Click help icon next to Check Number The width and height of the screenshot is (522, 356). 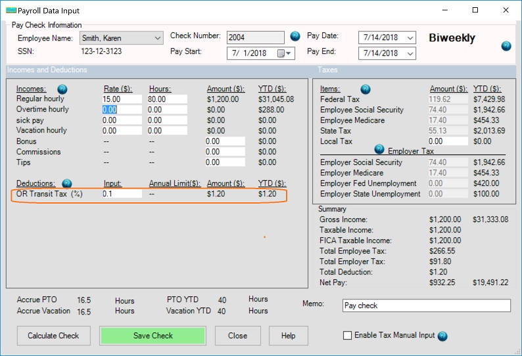tap(295, 36)
